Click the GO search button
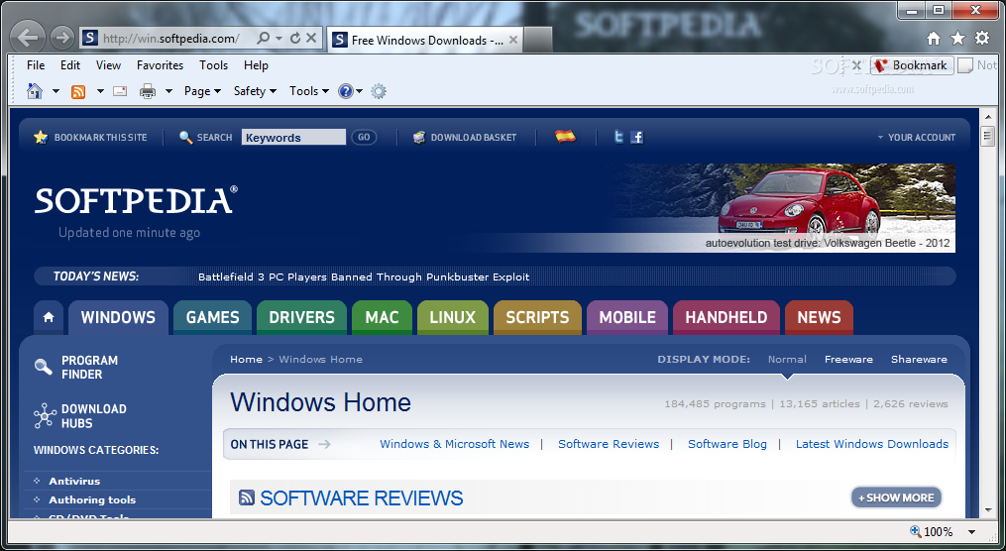 point(364,138)
